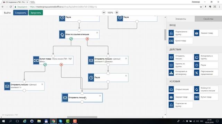Click output connector of bottom Отправить письмо node
Image resolution: width=222 pixels, height=124 pixels.
point(82,102)
